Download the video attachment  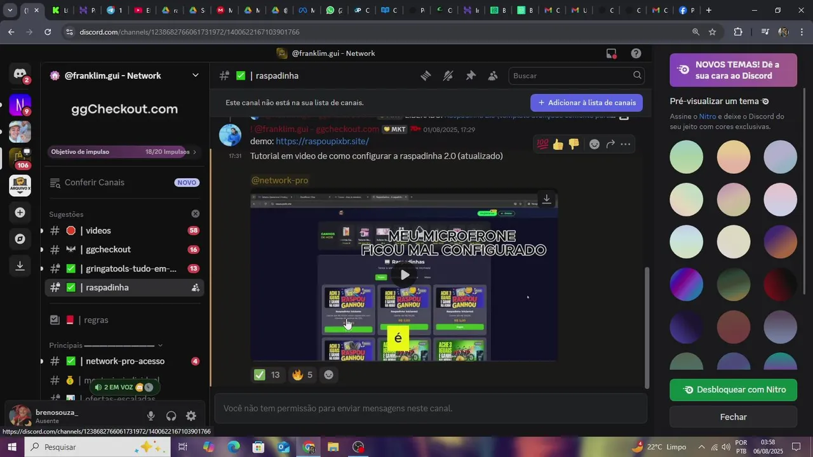click(546, 199)
